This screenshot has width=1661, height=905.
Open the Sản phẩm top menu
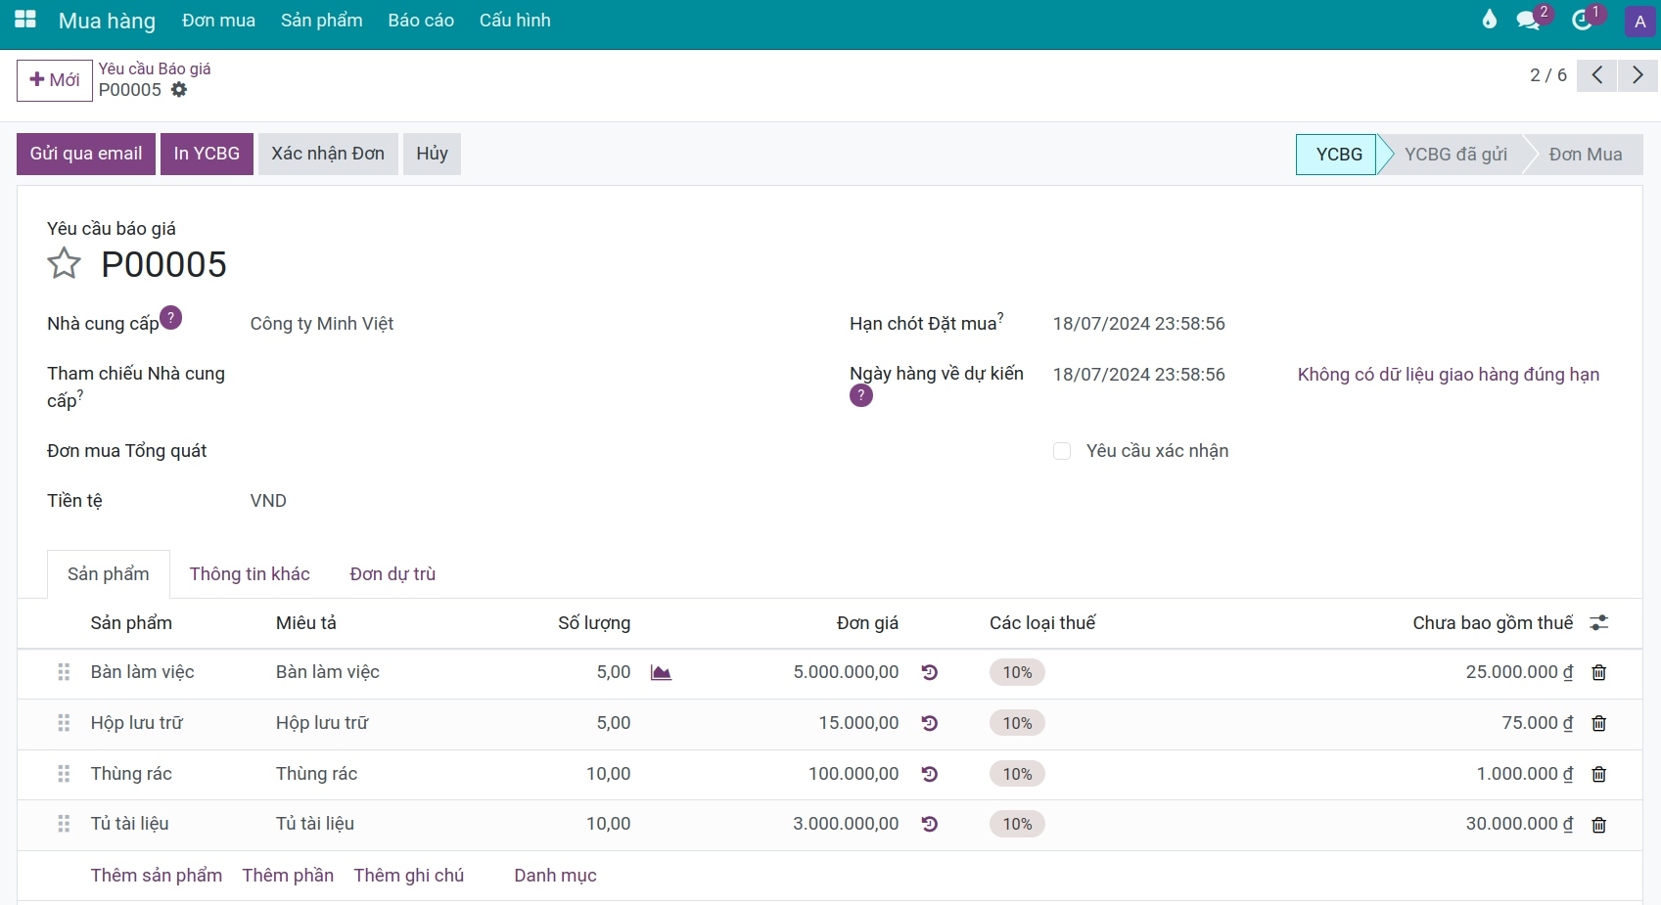(321, 21)
